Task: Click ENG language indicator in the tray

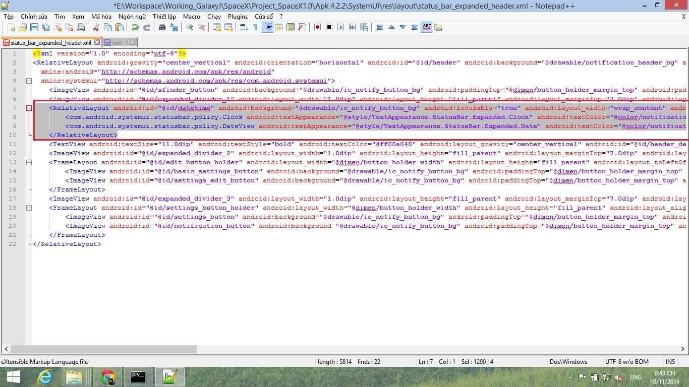Action: (636, 377)
